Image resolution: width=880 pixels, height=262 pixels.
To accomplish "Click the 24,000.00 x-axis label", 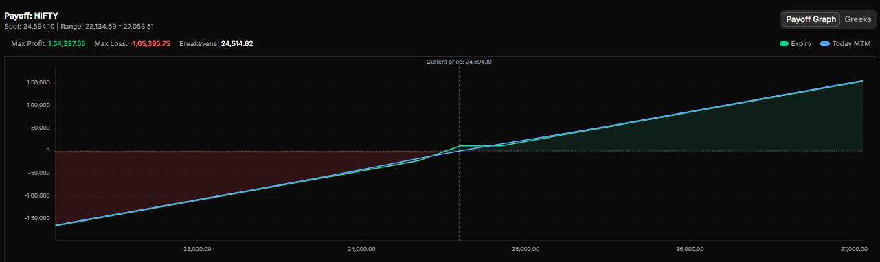I will coord(361,249).
